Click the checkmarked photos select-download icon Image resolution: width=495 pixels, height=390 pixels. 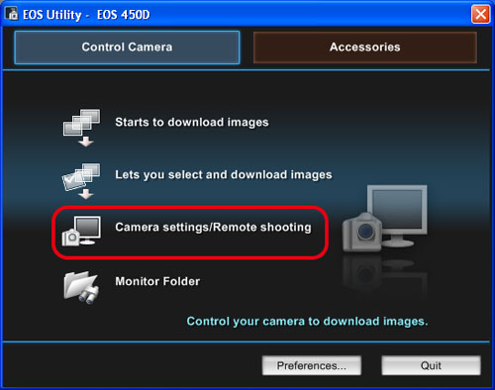(81, 181)
